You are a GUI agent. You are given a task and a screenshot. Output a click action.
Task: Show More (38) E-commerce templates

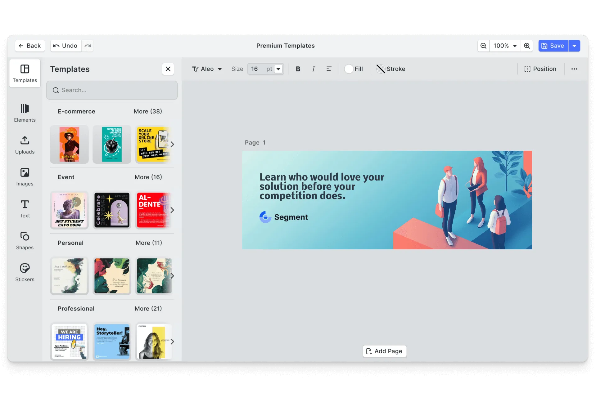tap(148, 111)
